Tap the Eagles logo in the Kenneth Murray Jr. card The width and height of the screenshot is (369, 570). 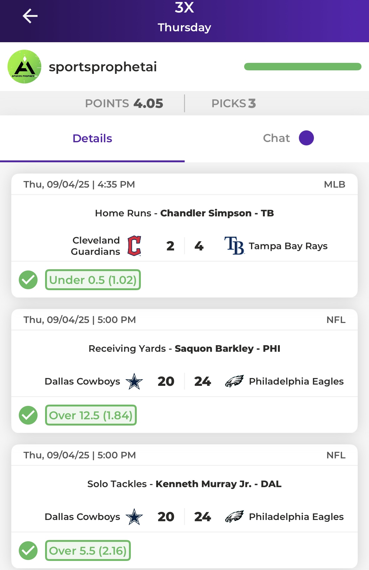click(234, 517)
